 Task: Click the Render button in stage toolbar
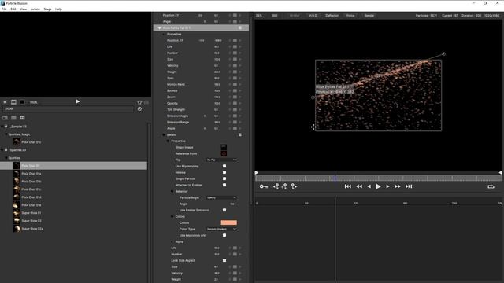pyautogui.click(x=369, y=16)
